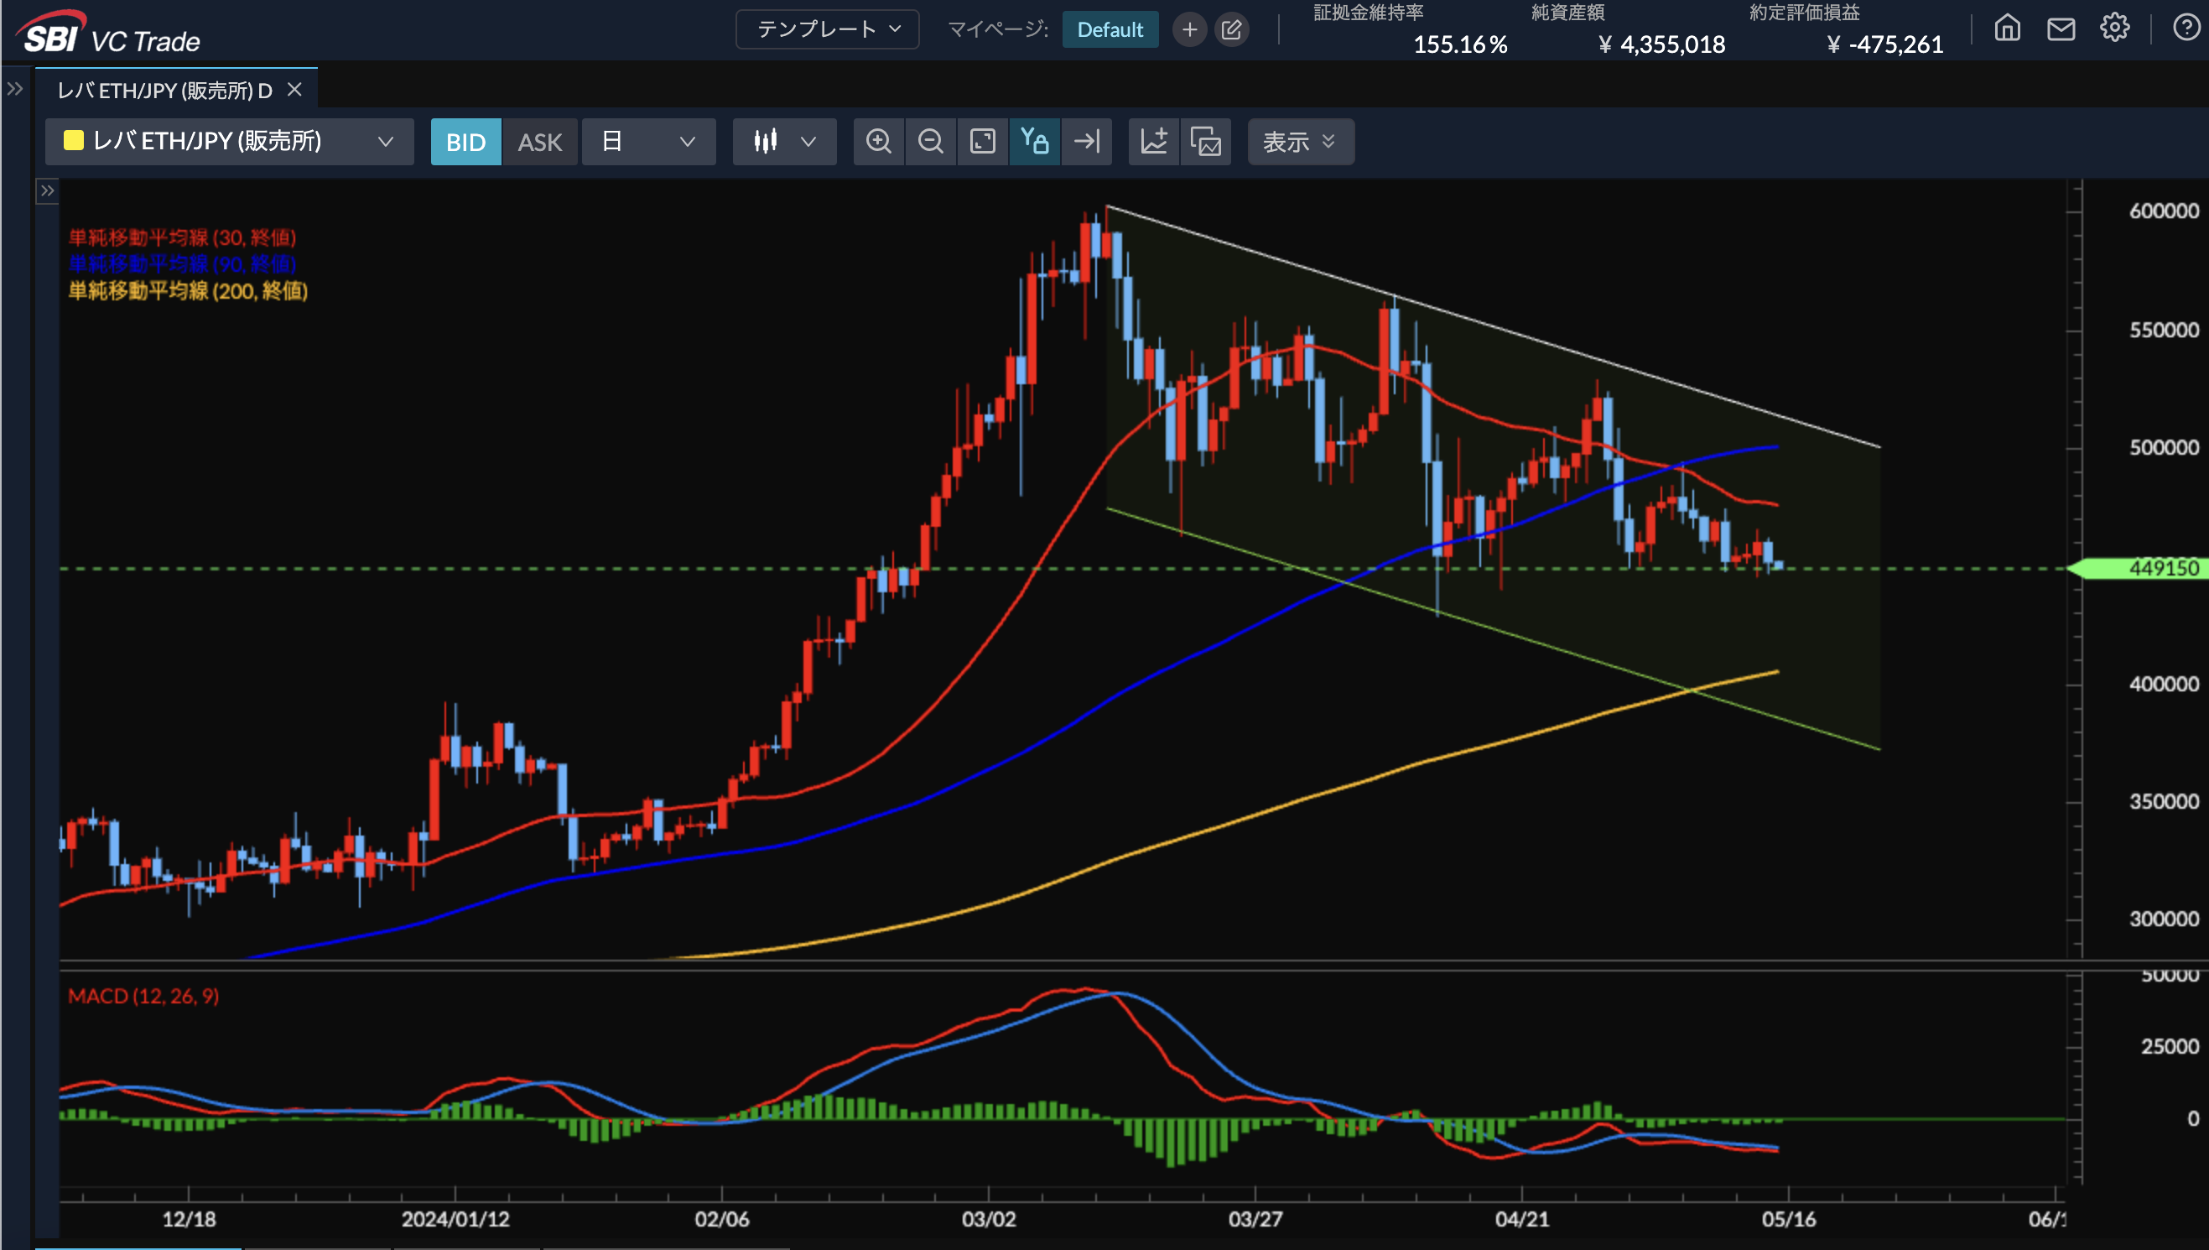Open the mail messages icon
The height and width of the screenshot is (1250, 2209).
(2061, 29)
